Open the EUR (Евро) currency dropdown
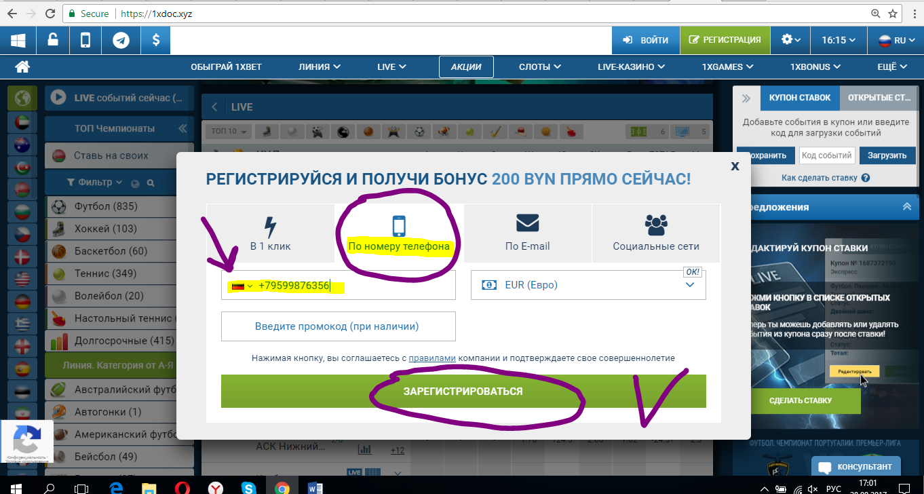924x494 pixels. [588, 285]
